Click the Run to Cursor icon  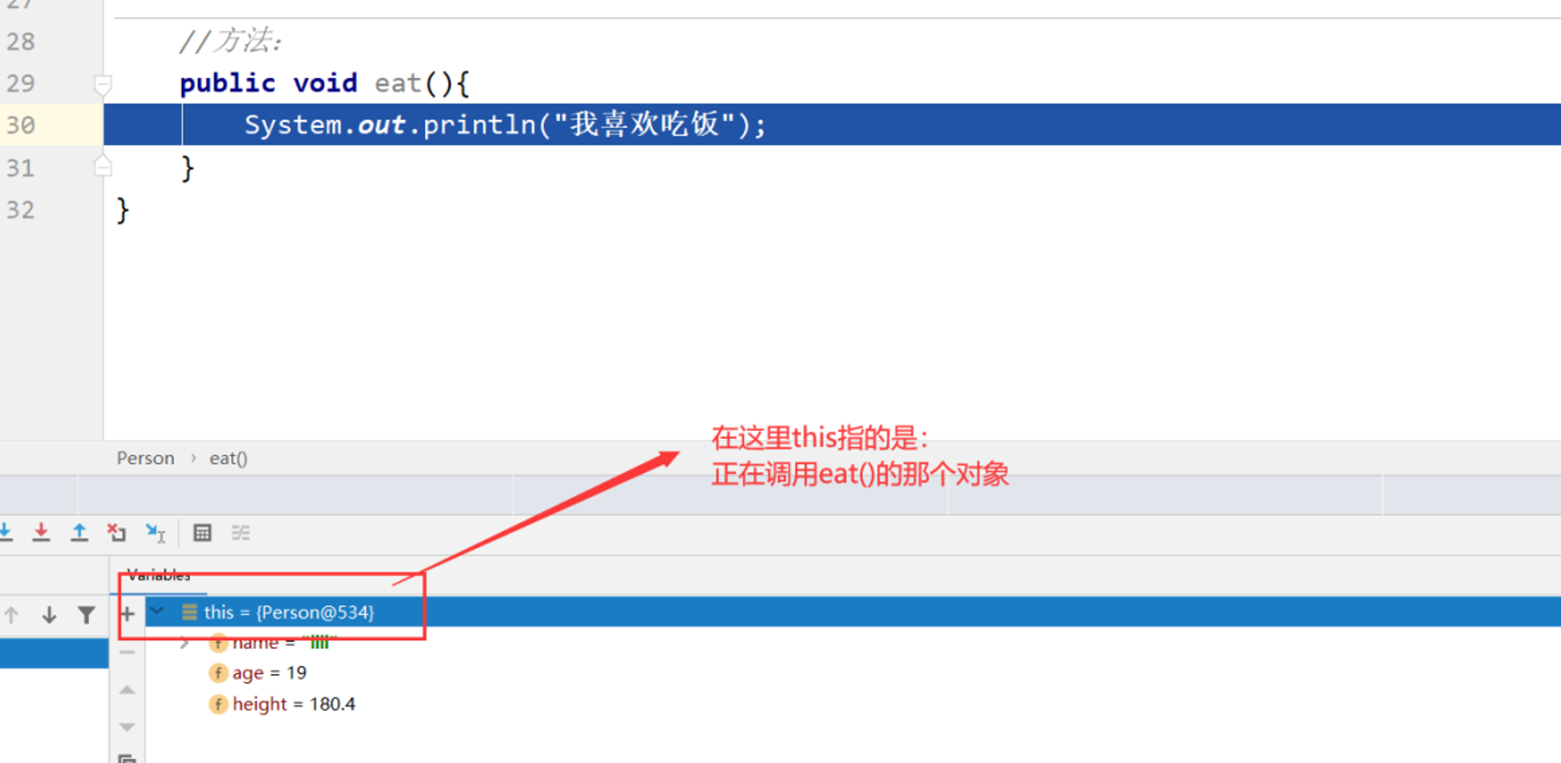point(155,533)
